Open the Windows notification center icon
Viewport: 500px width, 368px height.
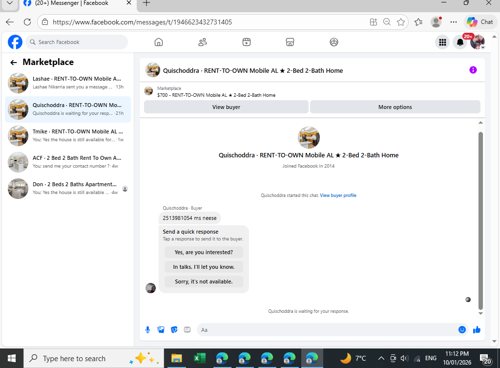[486, 359]
